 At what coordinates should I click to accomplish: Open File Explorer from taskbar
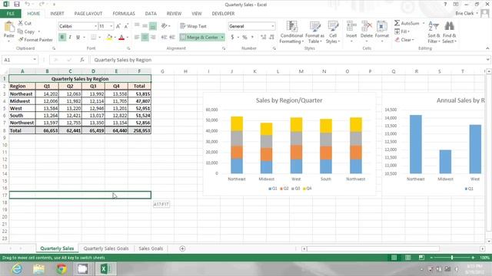tap(39, 269)
